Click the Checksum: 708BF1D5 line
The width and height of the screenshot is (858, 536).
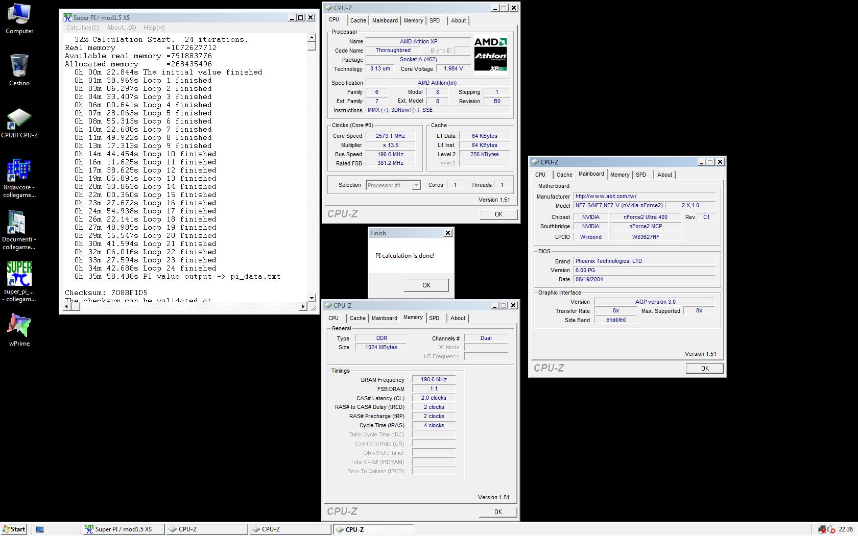[106, 293]
